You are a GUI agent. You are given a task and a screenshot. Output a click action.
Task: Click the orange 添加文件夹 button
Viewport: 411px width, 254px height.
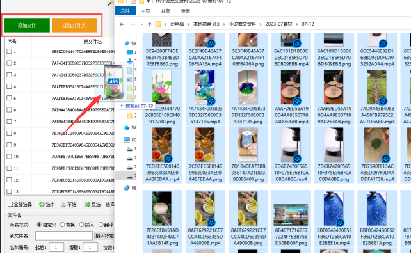click(x=75, y=25)
